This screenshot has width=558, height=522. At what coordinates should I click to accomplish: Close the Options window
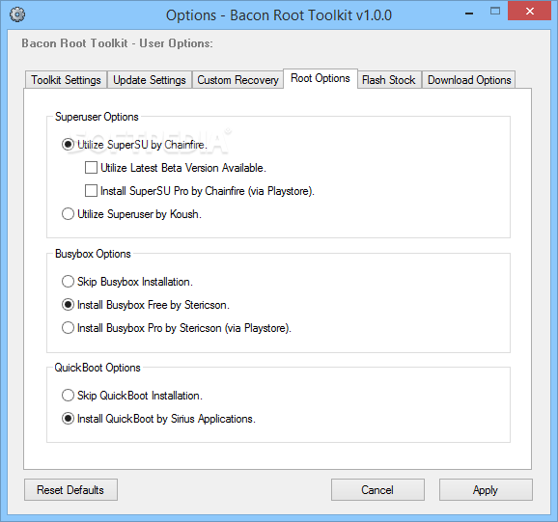coord(530,11)
